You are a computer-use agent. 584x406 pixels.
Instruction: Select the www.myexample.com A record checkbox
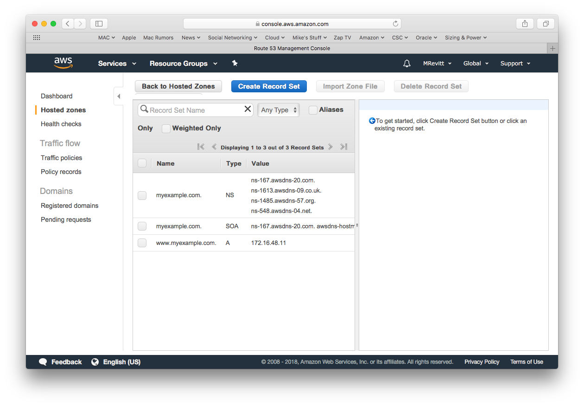[x=142, y=243]
